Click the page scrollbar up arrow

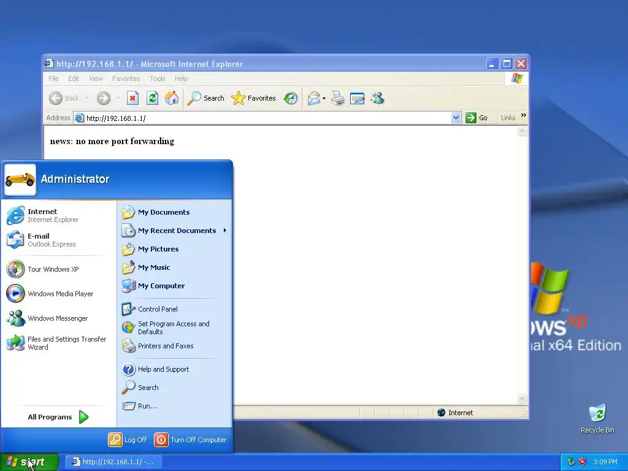(x=522, y=131)
